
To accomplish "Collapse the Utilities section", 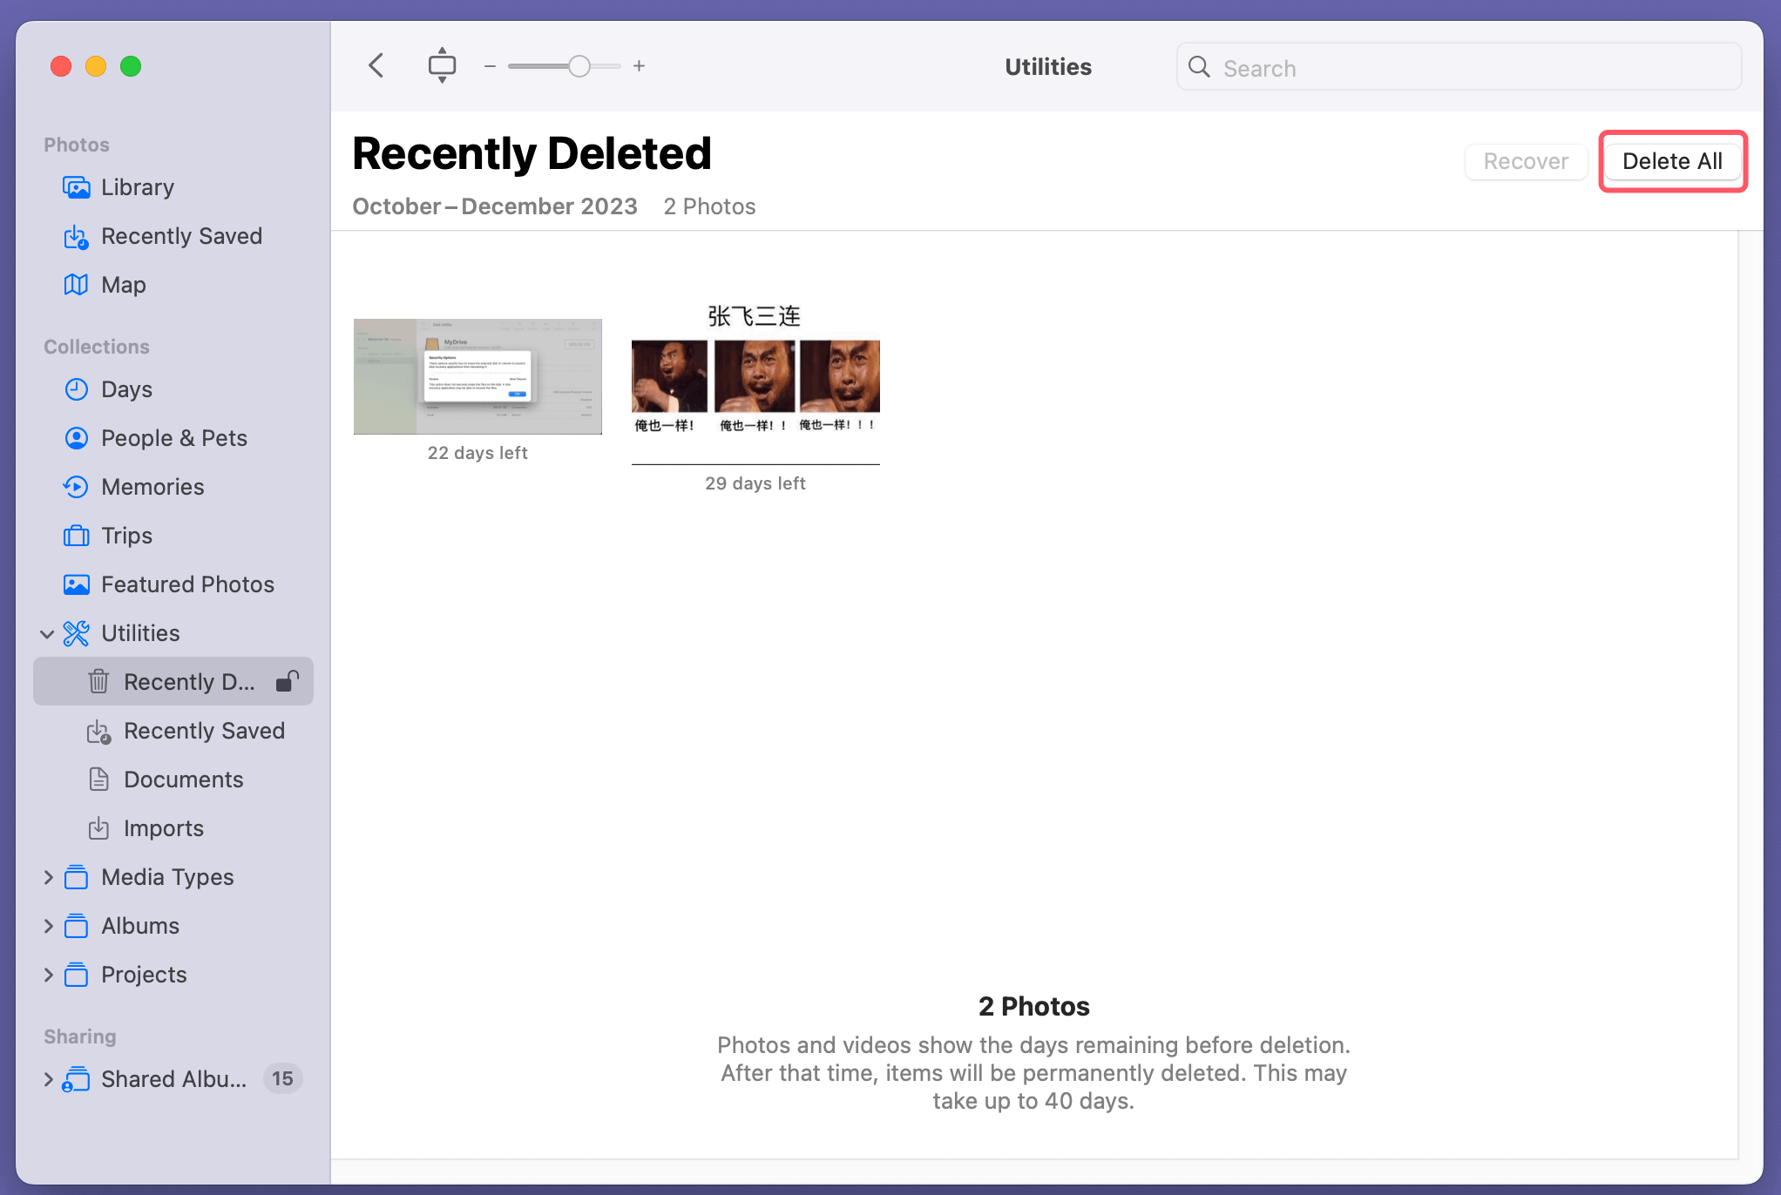I will point(47,633).
